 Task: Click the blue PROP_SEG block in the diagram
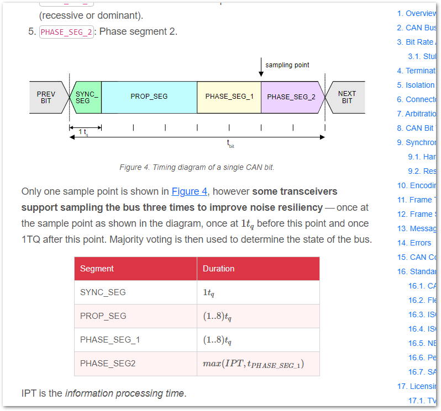[x=149, y=97]
